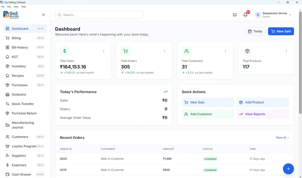302x178 pixels.
Task: Click the Loyalty Program crown icon
Action: click(8, 146)
